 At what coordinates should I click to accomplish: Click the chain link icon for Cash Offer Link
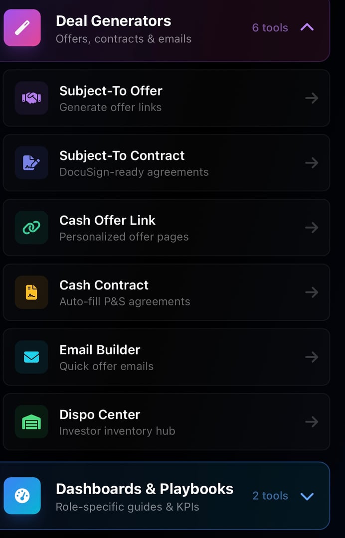coord(31,228)
